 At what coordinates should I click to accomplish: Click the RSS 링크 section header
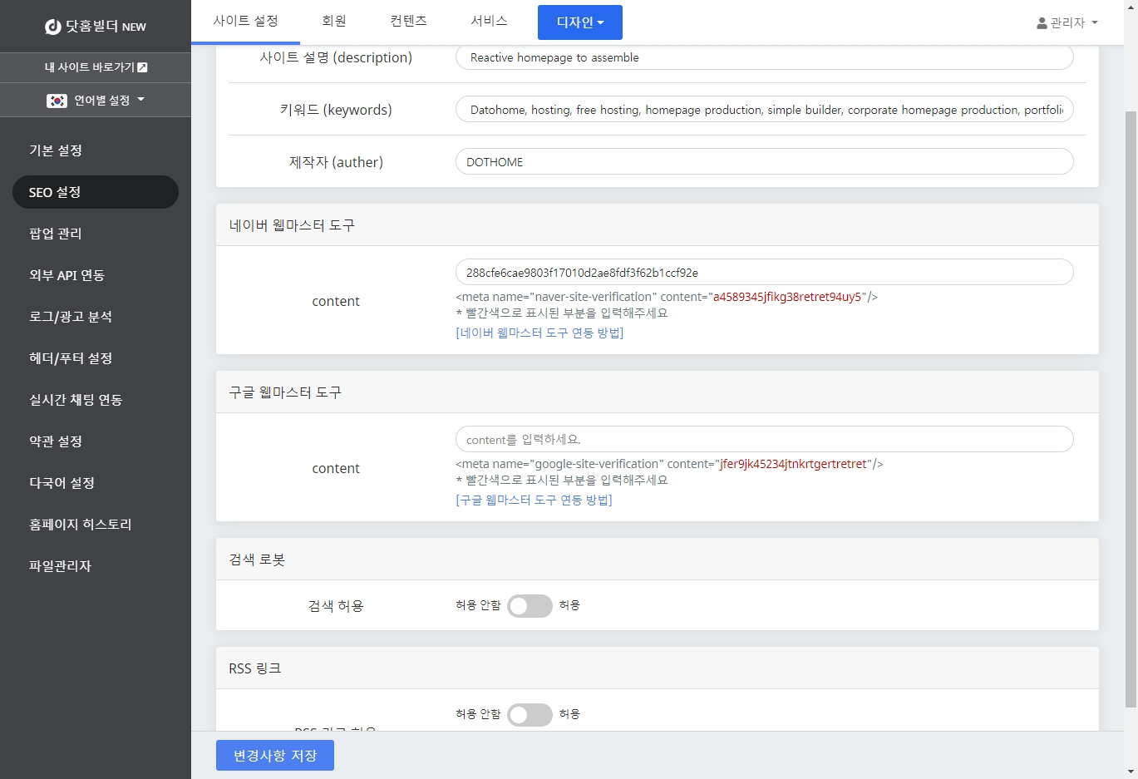[x=658, y=668]
